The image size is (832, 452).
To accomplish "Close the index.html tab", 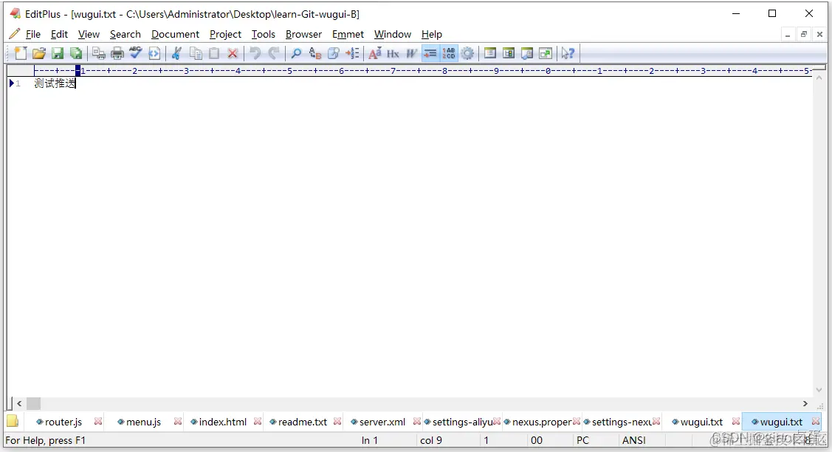I will (x=258, y=421).
